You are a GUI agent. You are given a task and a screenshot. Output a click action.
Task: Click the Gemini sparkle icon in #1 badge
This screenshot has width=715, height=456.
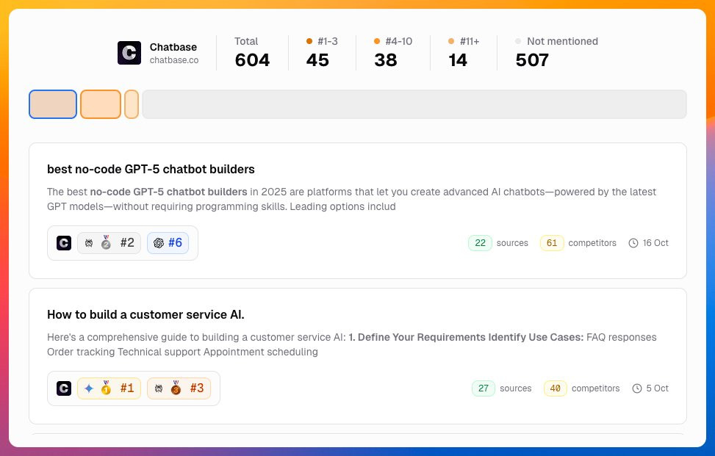tap(89, 388)
